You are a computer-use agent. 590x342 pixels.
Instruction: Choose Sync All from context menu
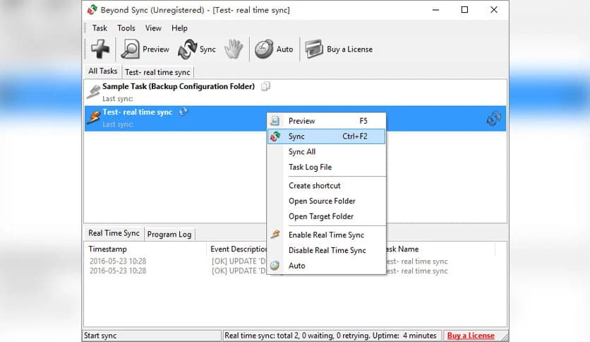[302, 152]
